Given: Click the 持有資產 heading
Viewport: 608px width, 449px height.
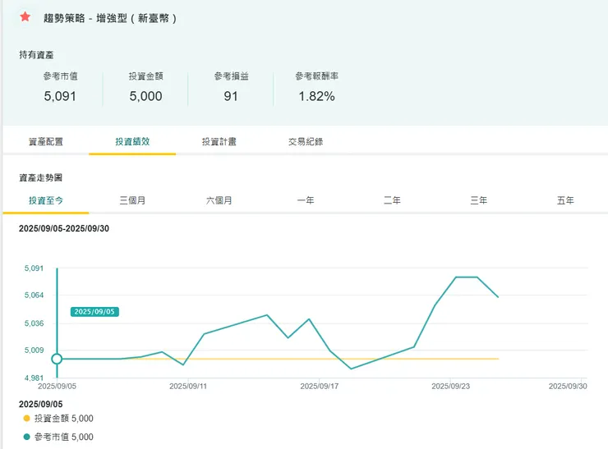Looking at the screenshot, I should (x=36, y=55).
